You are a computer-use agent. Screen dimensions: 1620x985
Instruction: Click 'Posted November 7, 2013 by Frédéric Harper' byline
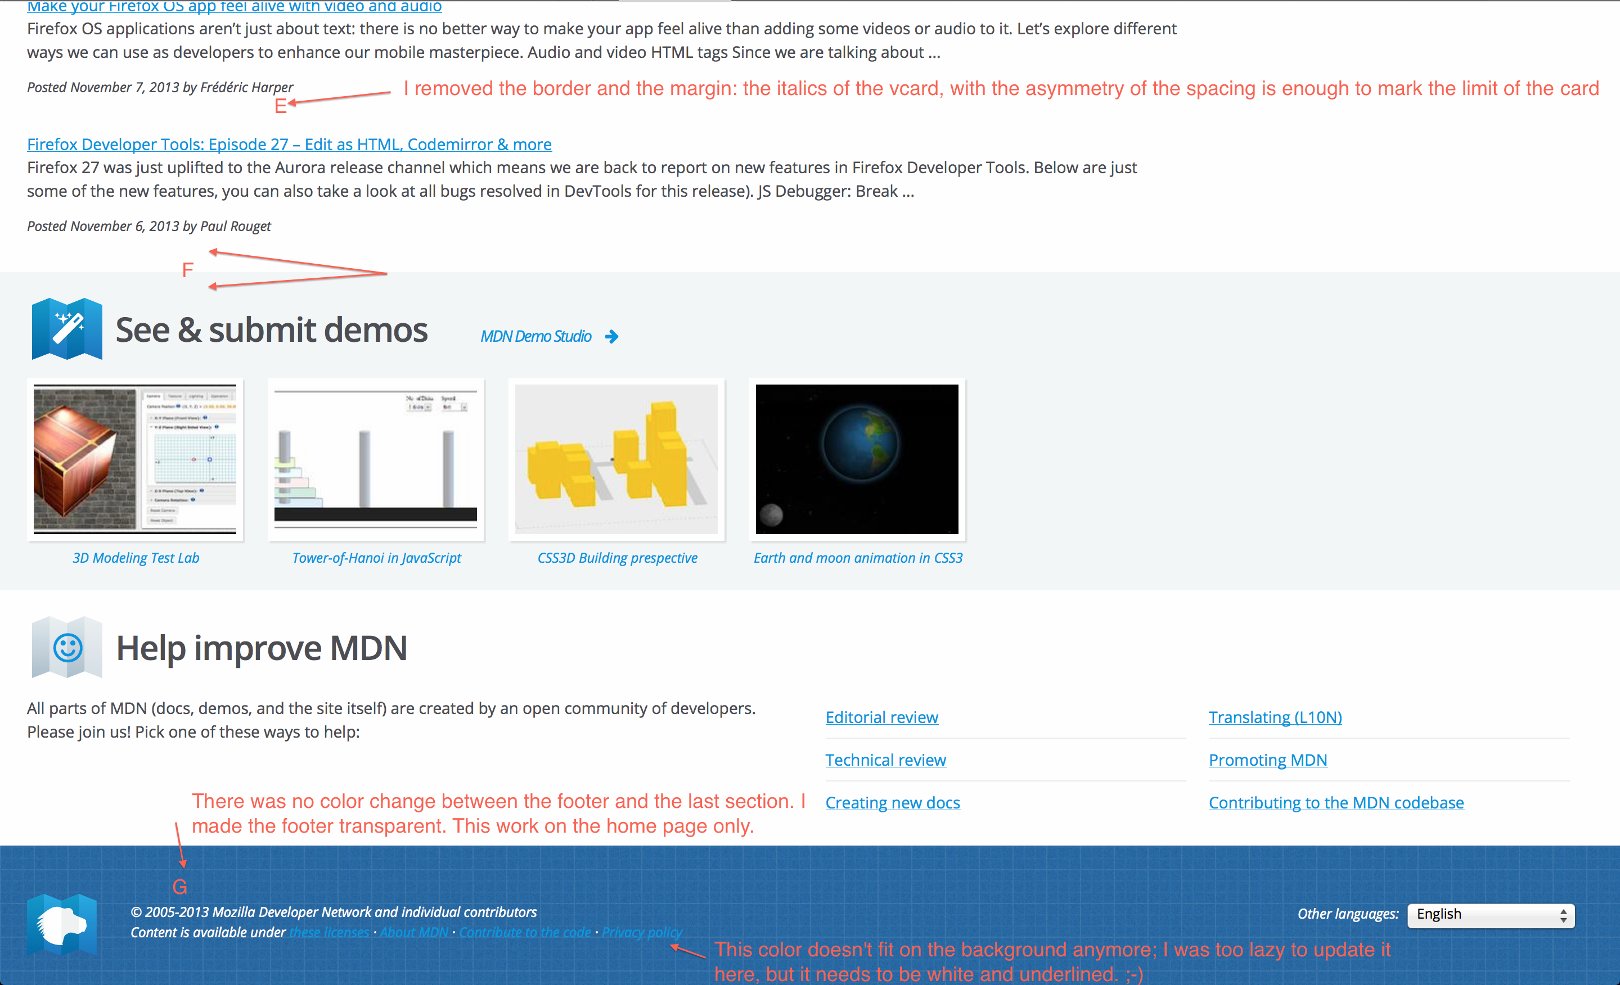pyautogui.click(x=160, y=87)
